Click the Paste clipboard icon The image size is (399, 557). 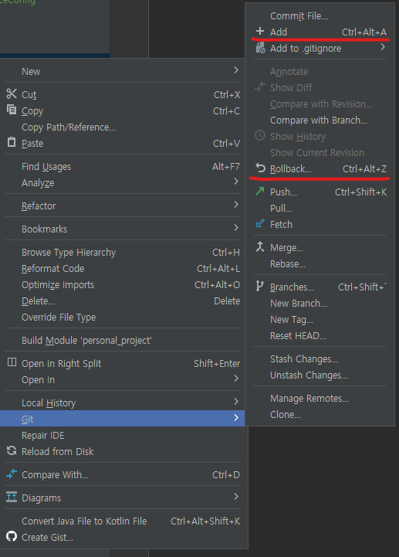coord(12,142)
